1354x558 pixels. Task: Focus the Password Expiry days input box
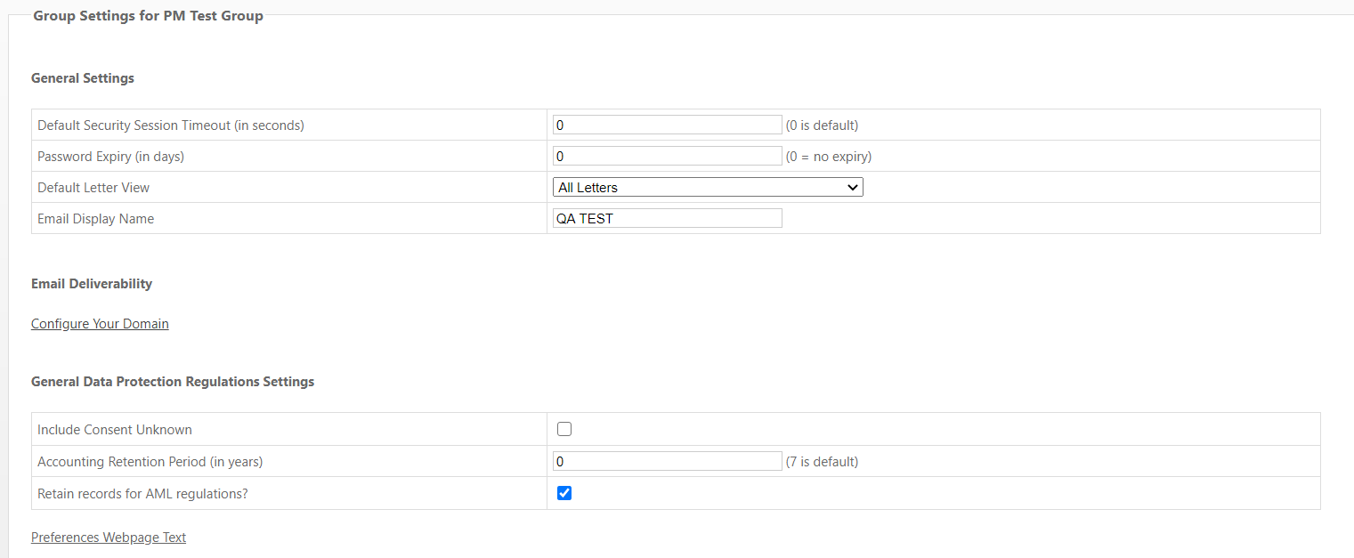tap(668, 156)
